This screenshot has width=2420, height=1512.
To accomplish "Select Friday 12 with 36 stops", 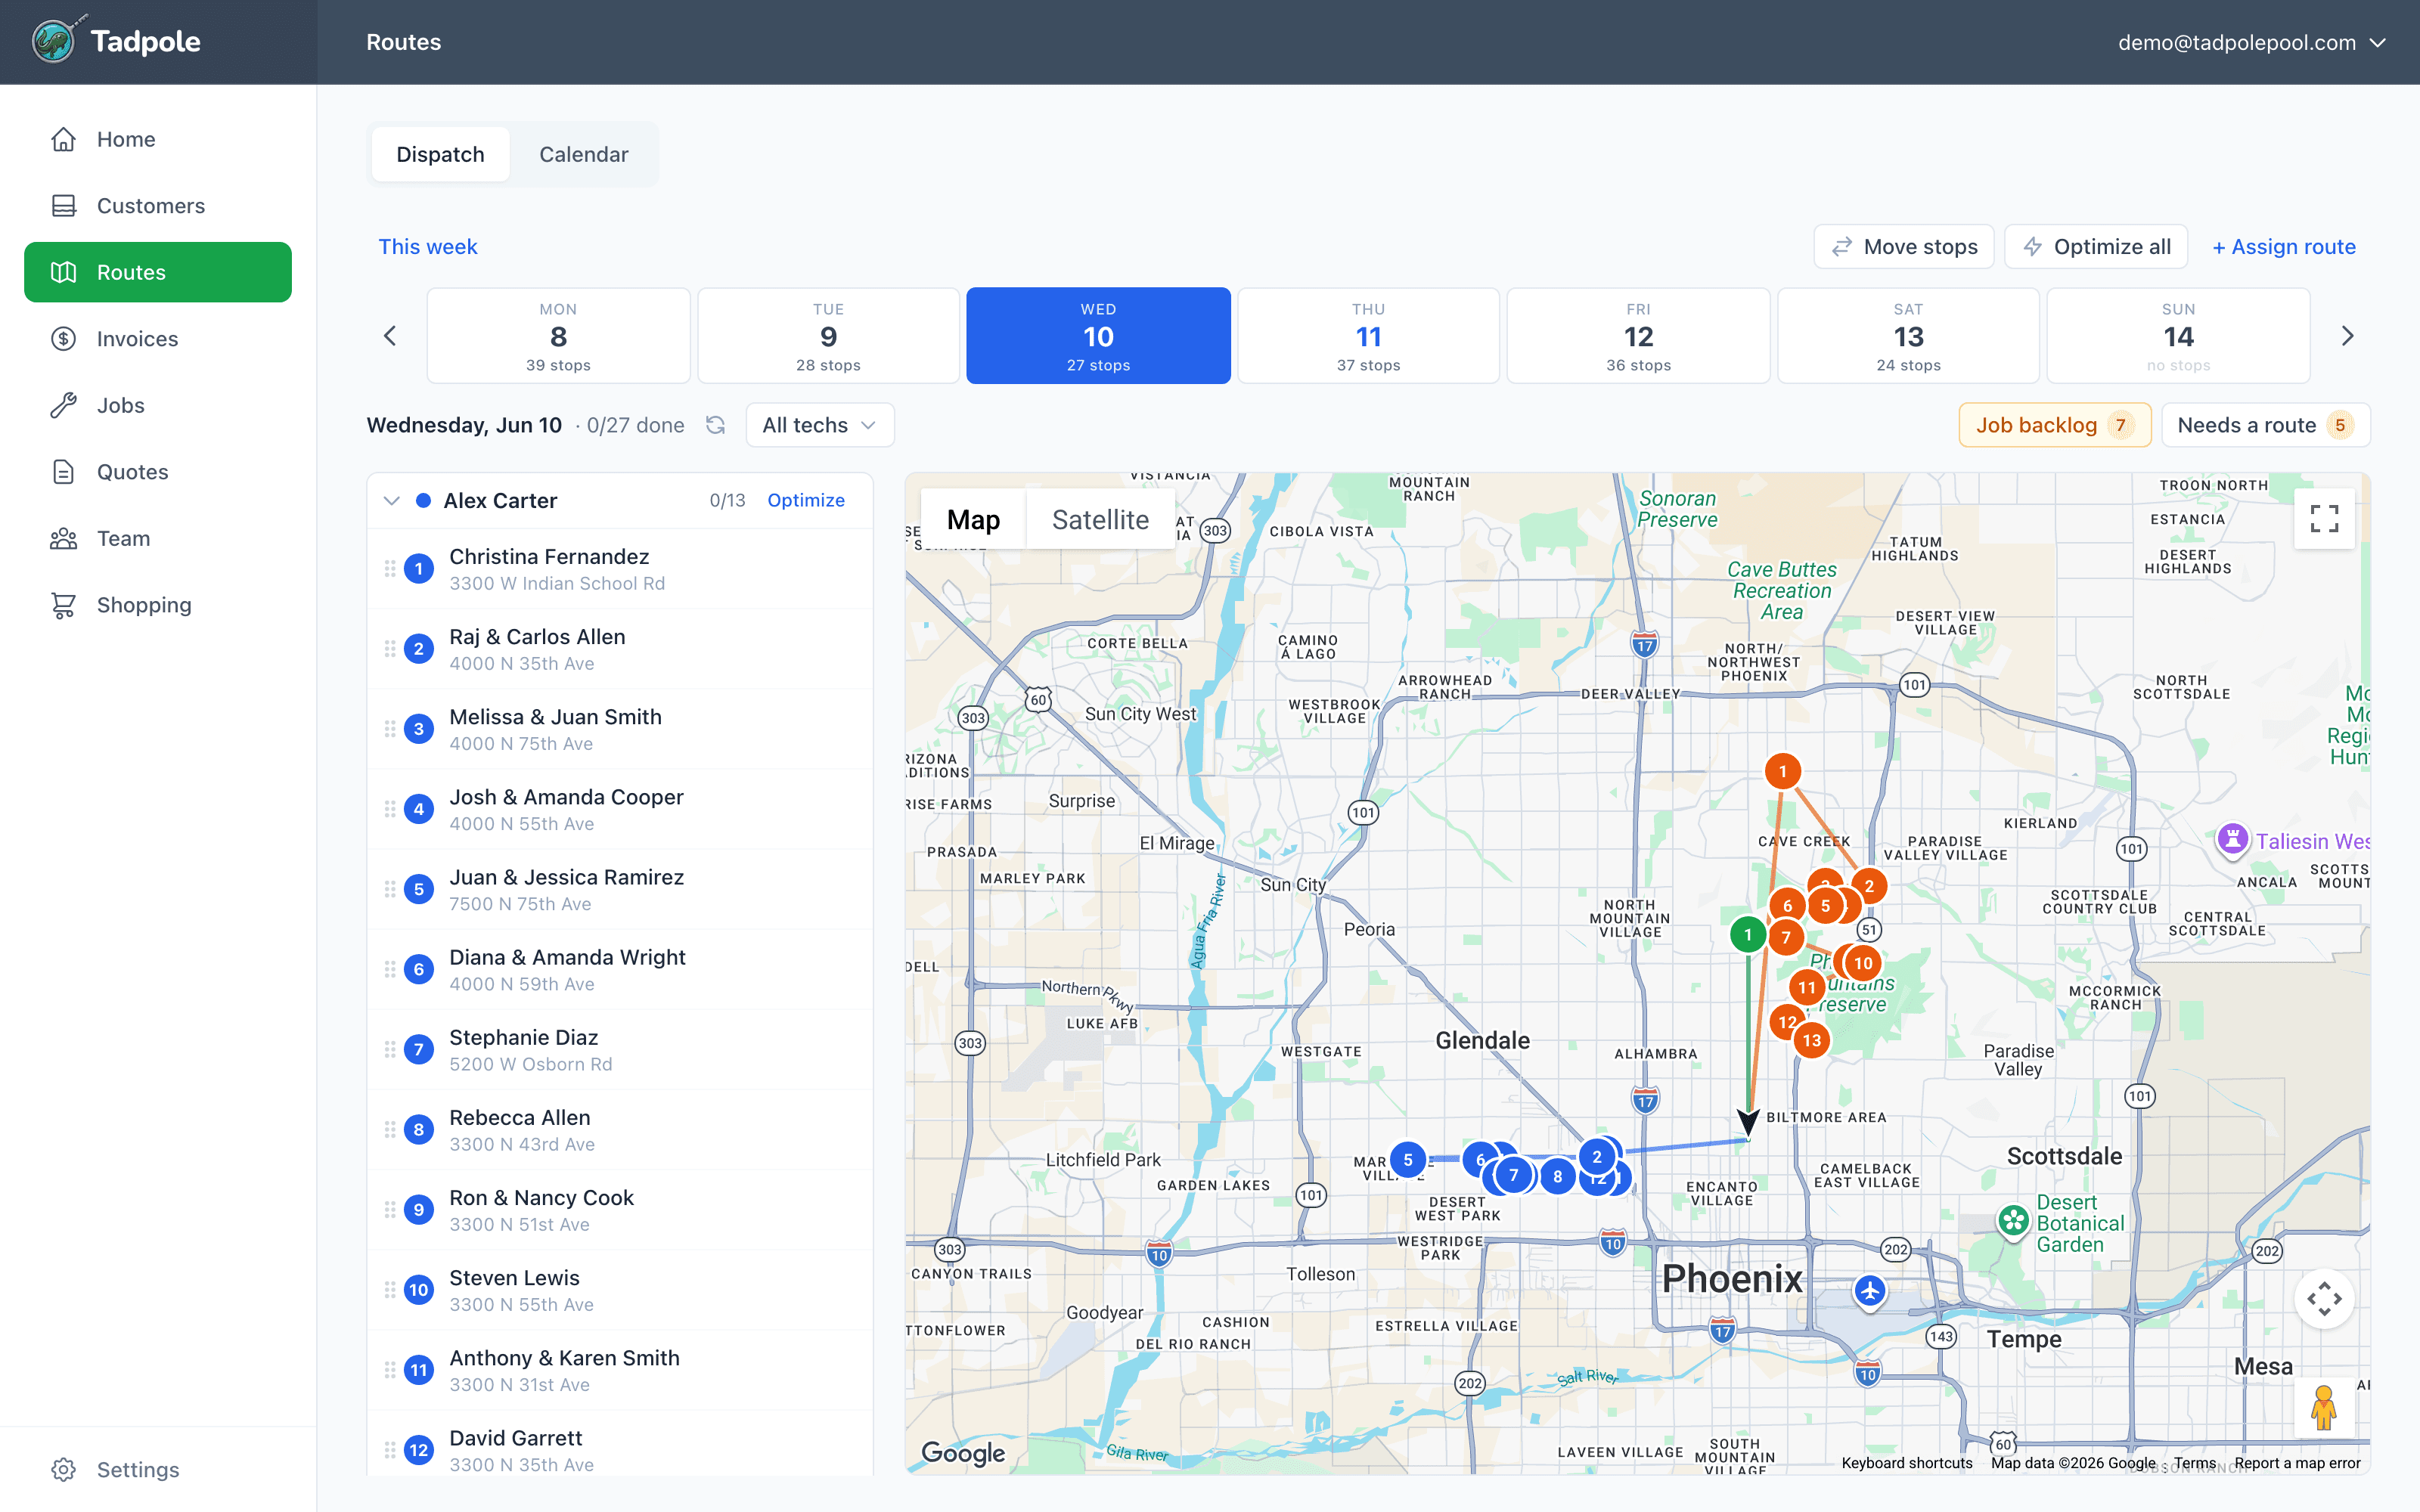I will coord(1638,336).
